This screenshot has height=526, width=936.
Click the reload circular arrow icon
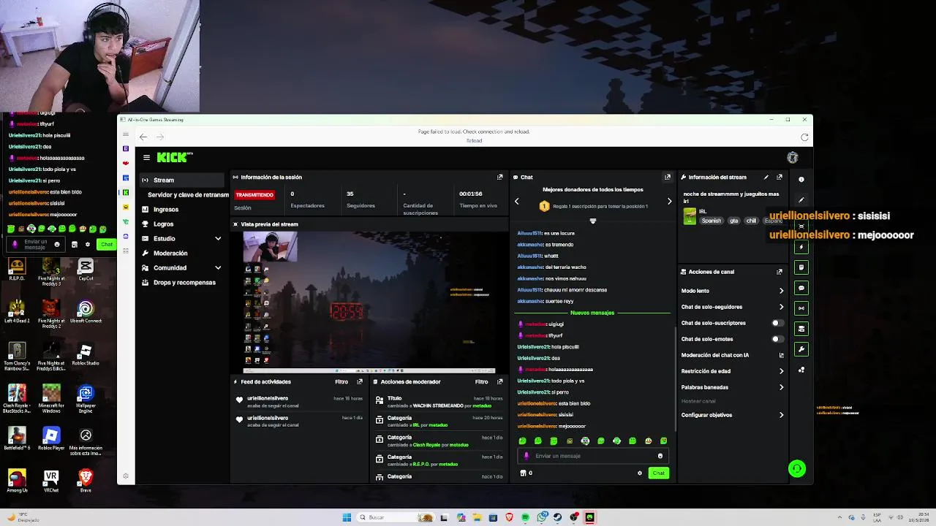804,137
